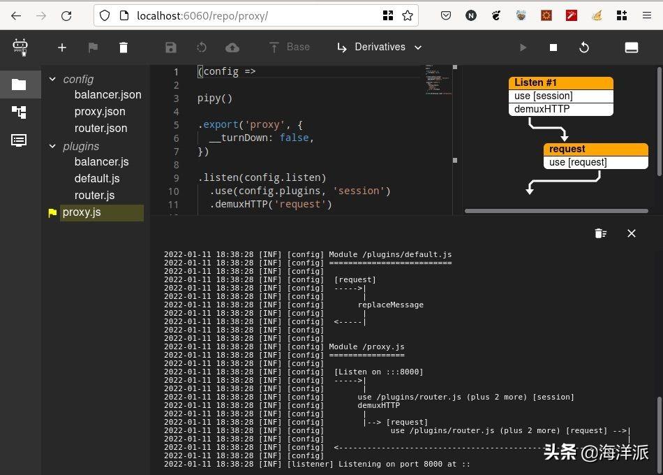Click the save file icon
The height and width of the screenshot is (475, 663).
pyautogui.click(x=171, y=47)
